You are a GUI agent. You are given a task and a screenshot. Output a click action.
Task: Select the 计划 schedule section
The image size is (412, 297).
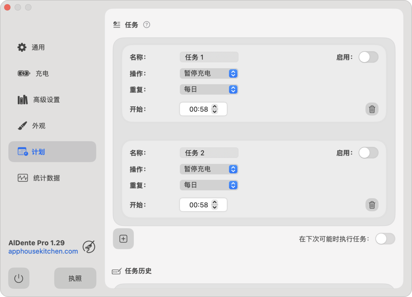coord(52,152)
